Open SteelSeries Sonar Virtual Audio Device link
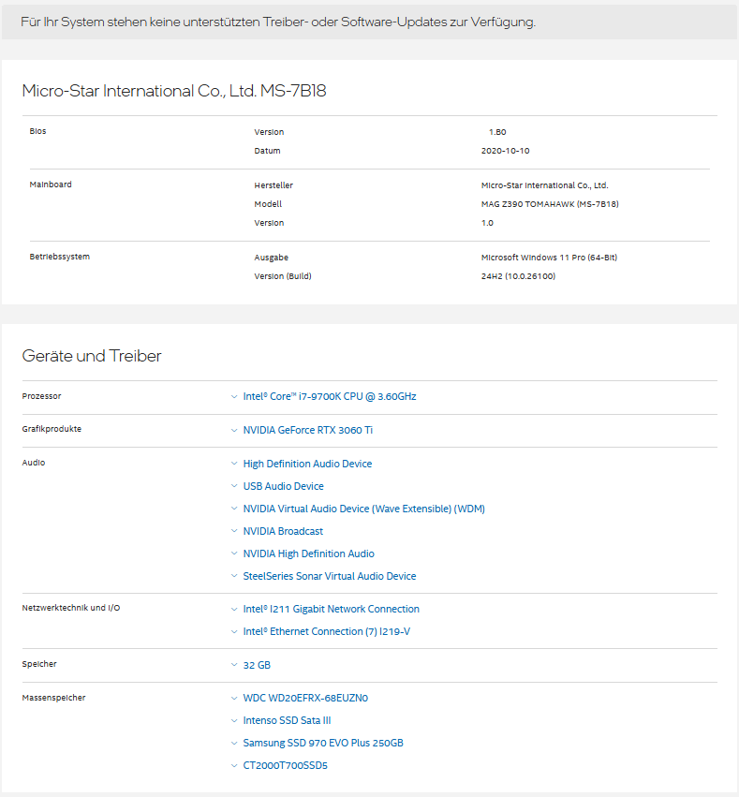This screenshot has width=739, height=797. tap(330, 576)
